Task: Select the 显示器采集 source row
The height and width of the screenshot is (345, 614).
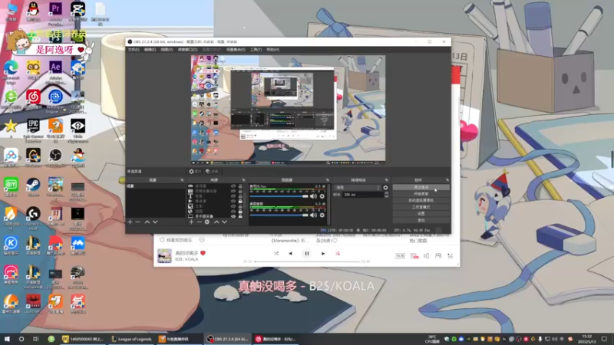Action: (216, 216)
